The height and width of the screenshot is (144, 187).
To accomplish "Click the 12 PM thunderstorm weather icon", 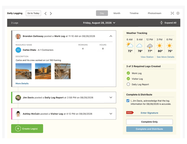I will [x=150, y=46].
